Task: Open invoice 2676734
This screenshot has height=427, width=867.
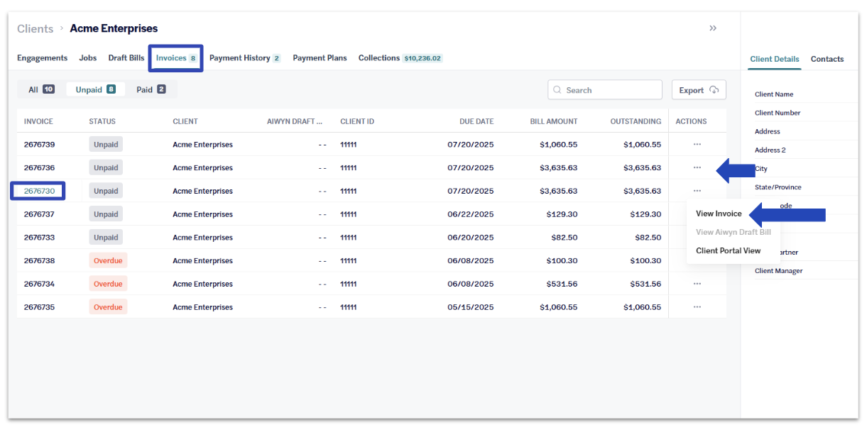Action: 39,284
